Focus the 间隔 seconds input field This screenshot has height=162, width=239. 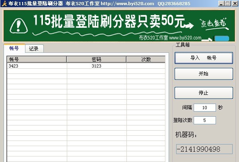pyautogui.click(x=205, y=108)
